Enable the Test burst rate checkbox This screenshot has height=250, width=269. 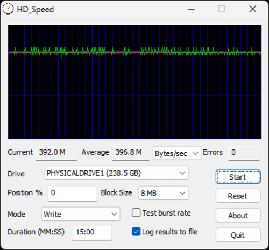136,213
